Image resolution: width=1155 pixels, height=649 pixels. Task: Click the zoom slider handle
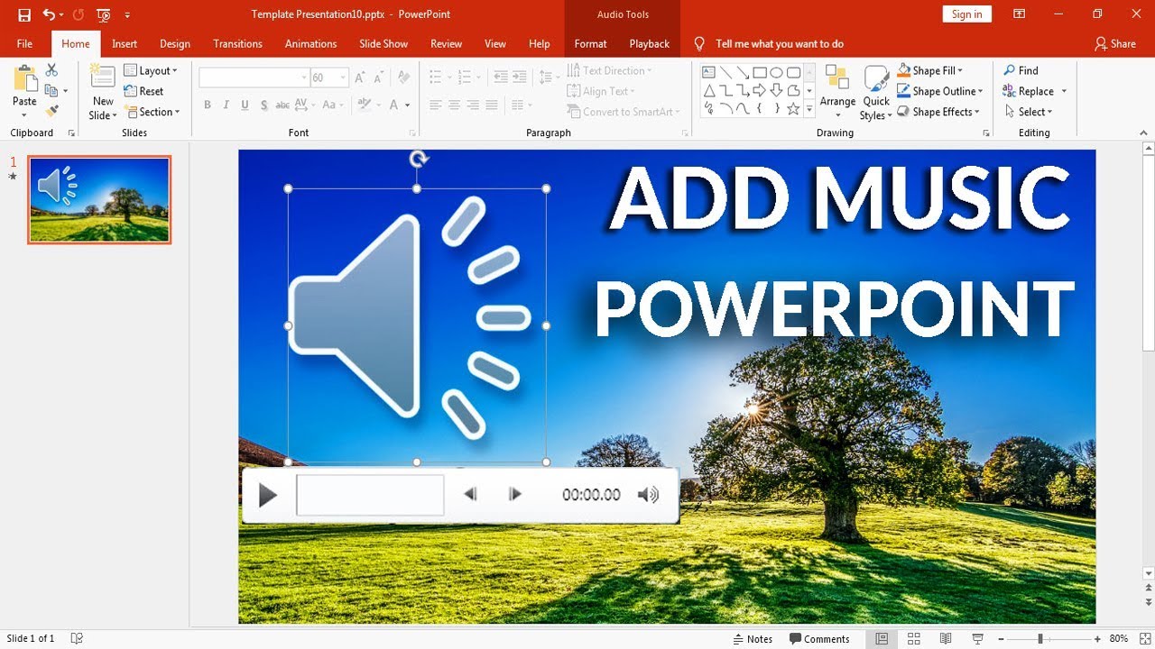[x=1040, y=638]
